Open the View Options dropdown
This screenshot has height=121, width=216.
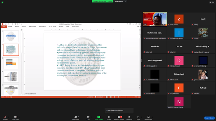coord(120,1)
